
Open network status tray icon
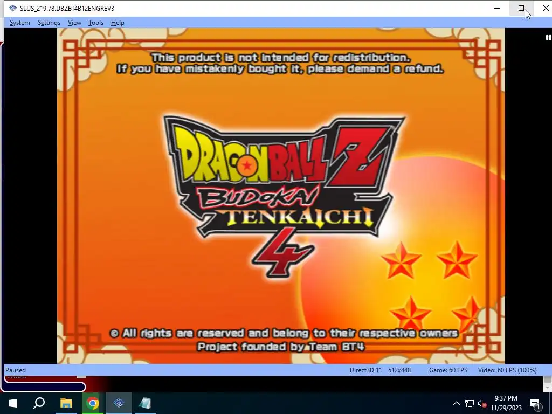click(470, 403)
